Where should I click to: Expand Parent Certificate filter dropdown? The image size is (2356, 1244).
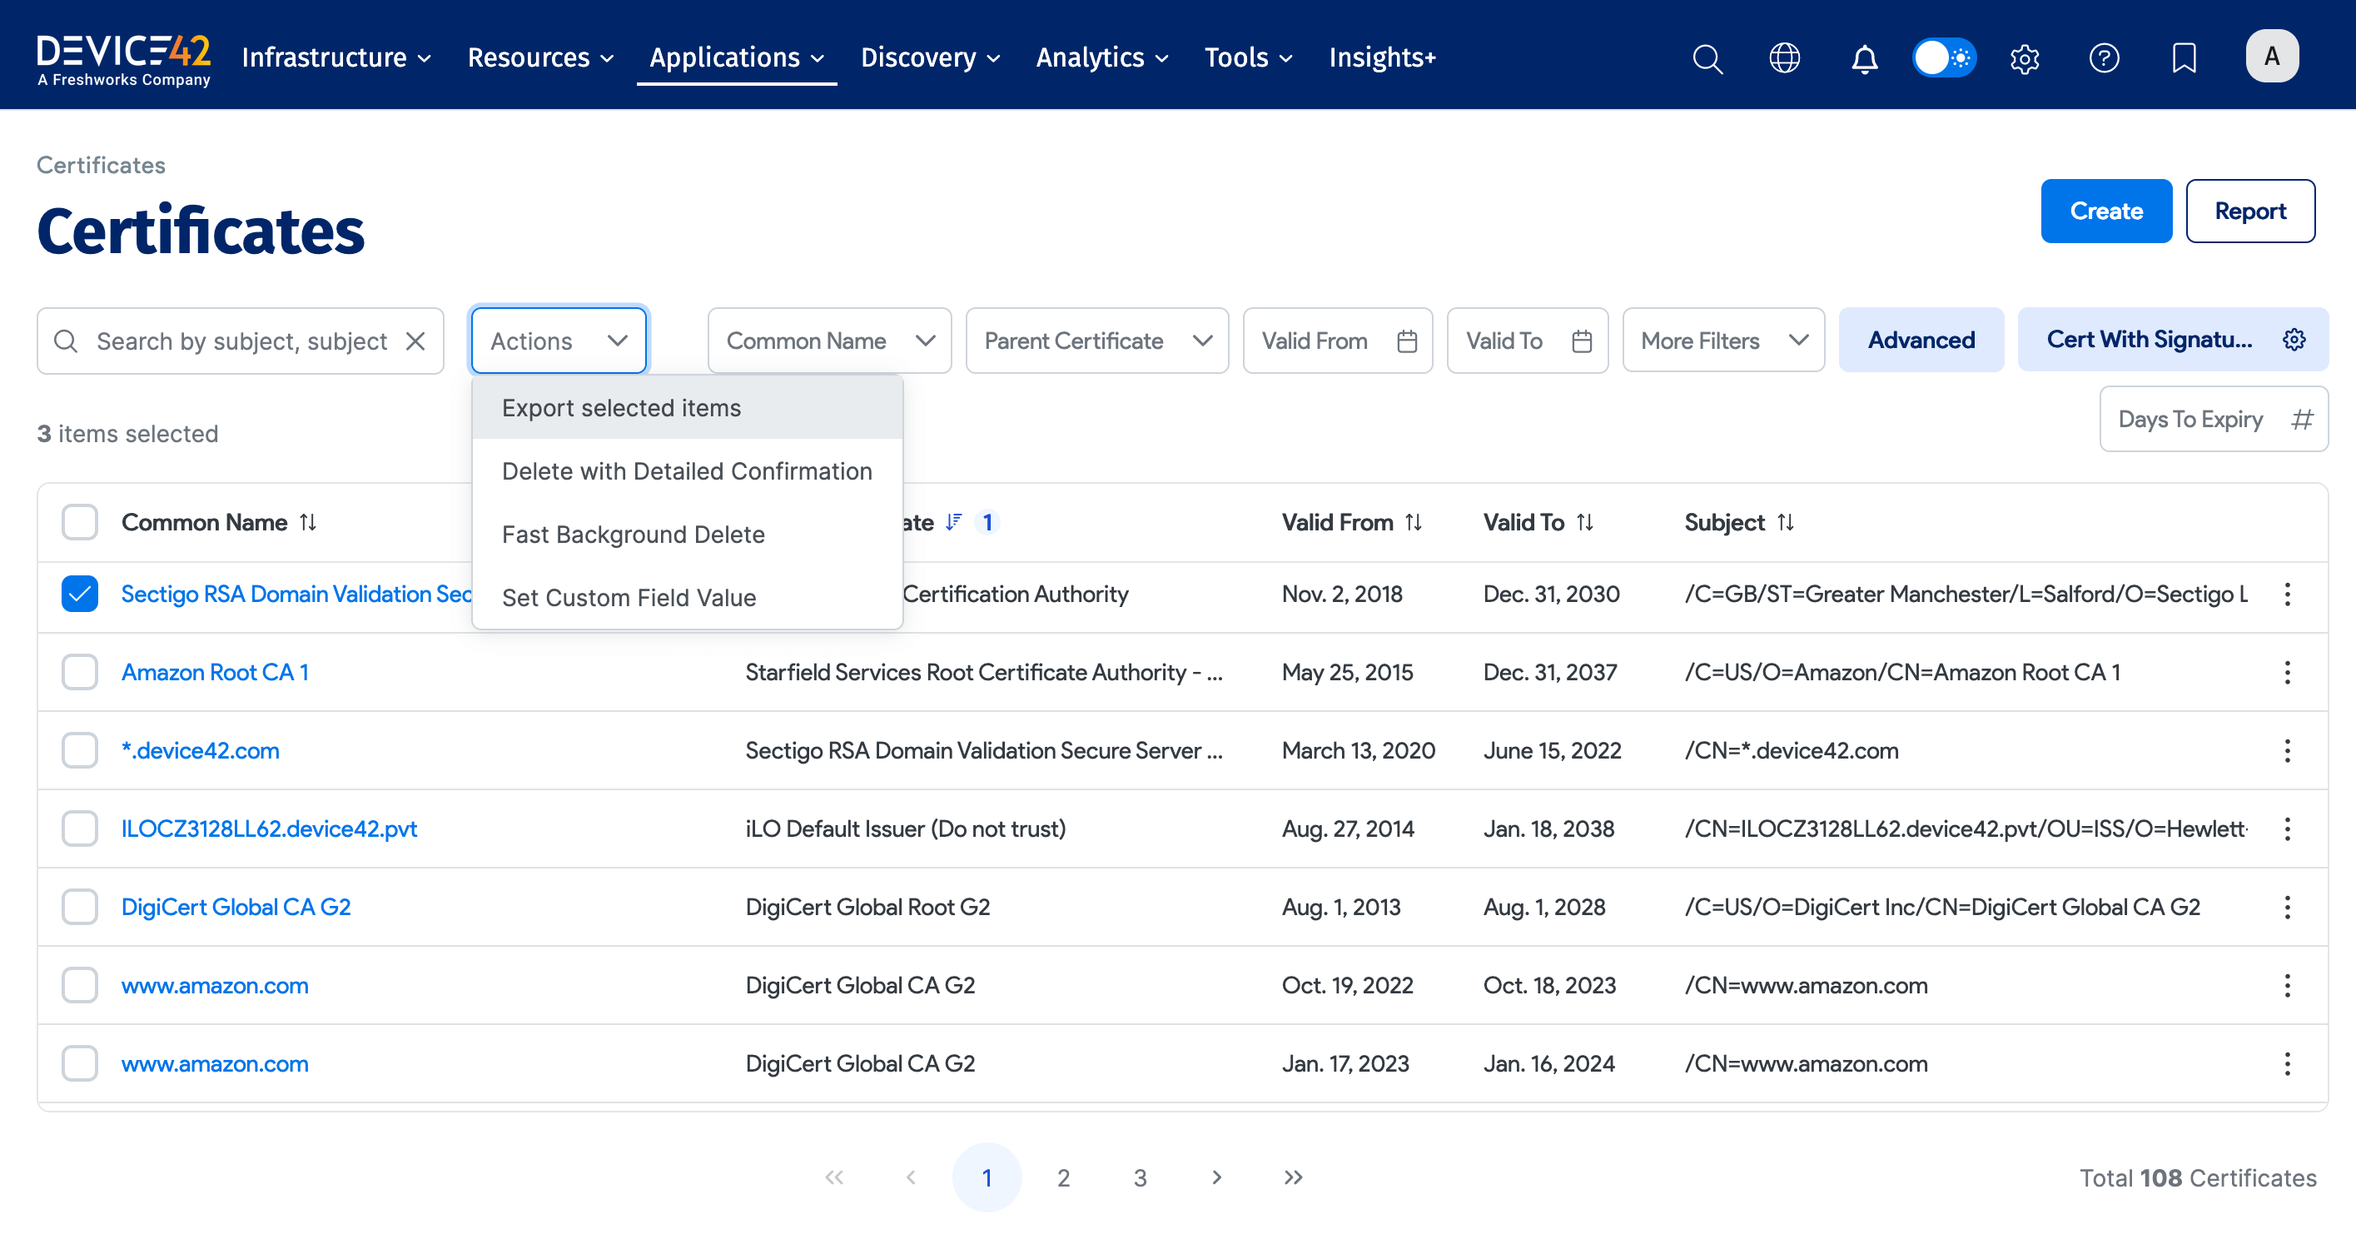point(1096,341)
